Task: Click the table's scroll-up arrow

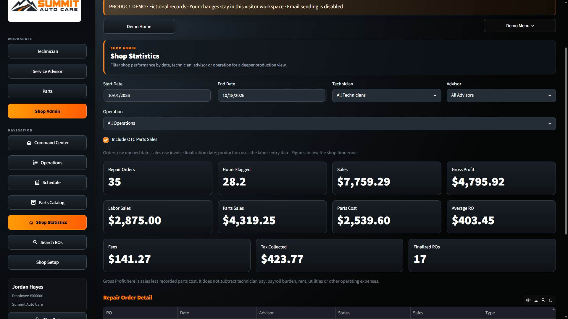Action: tap(554, 309)
